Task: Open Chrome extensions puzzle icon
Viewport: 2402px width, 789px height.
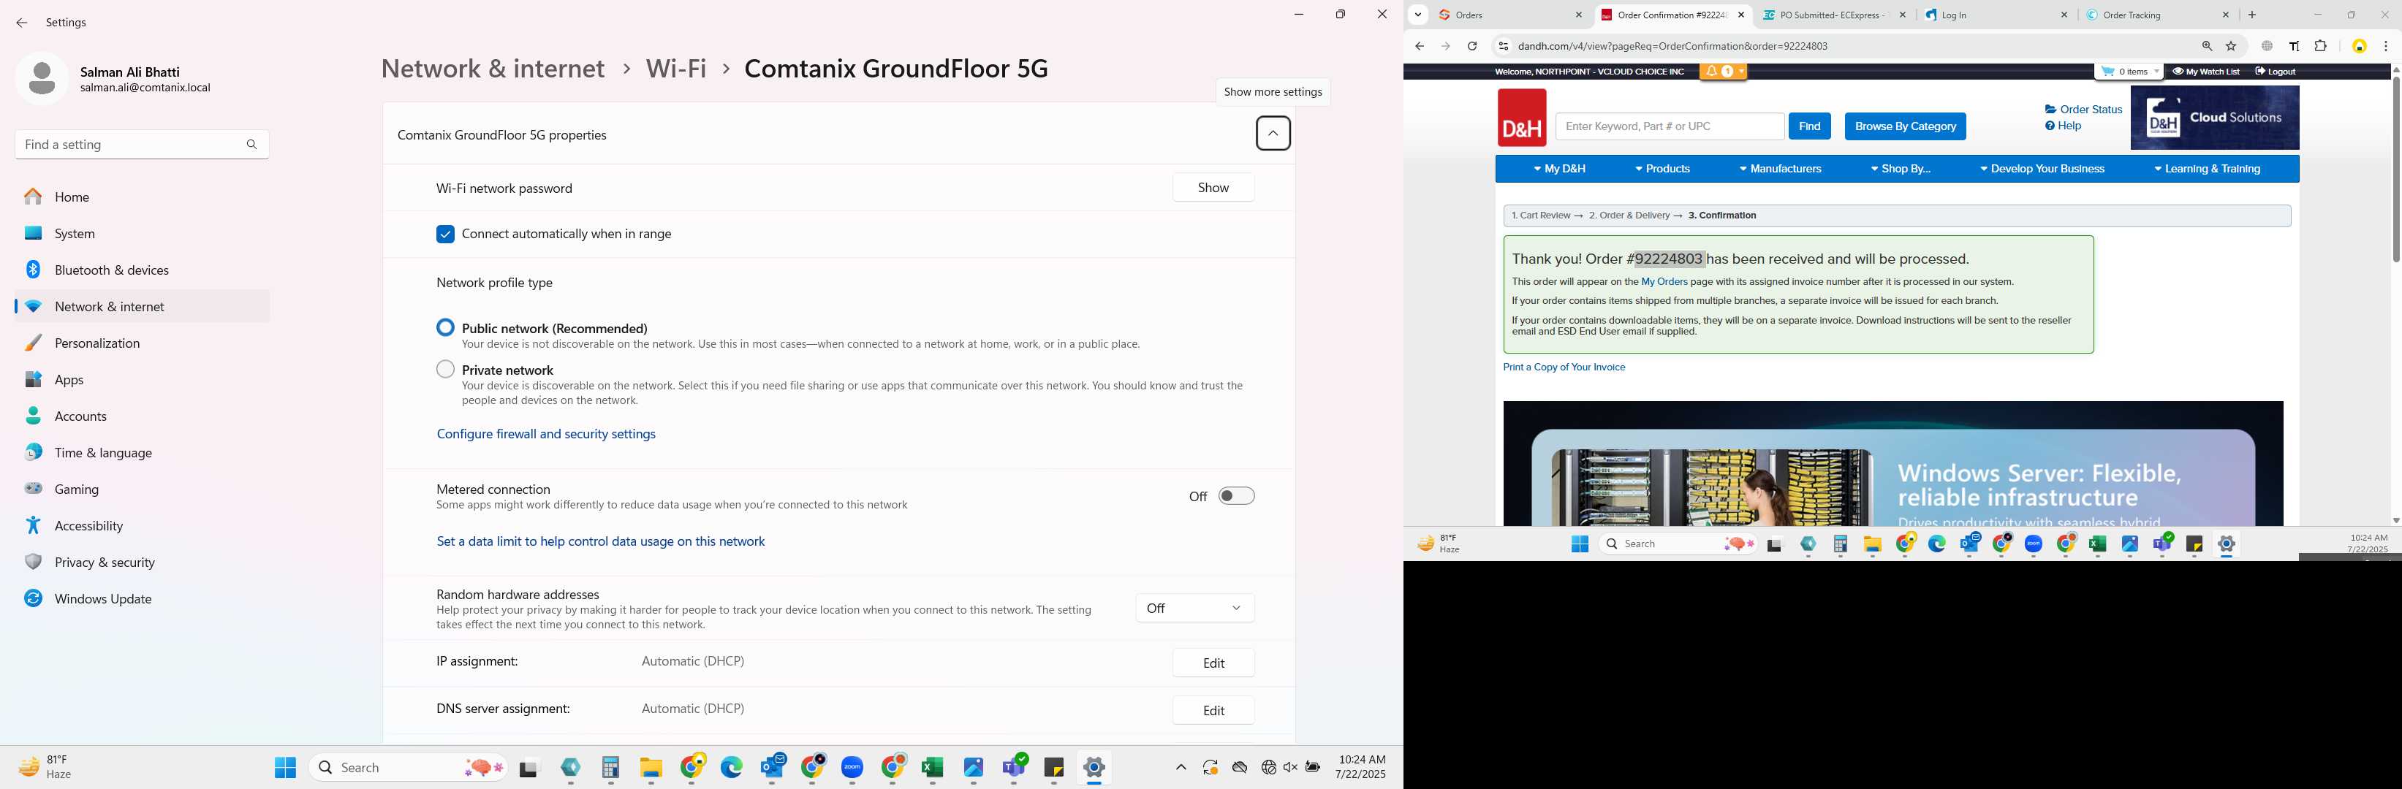Action: coord(2321,45)
